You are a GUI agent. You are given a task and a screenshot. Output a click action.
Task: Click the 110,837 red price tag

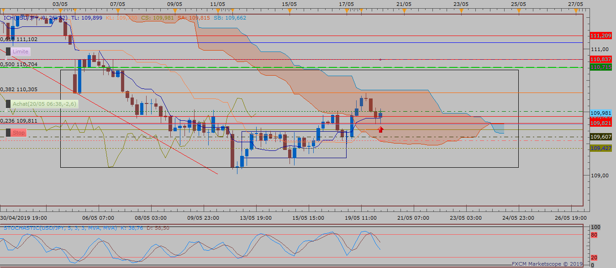(x=601, y=59)
